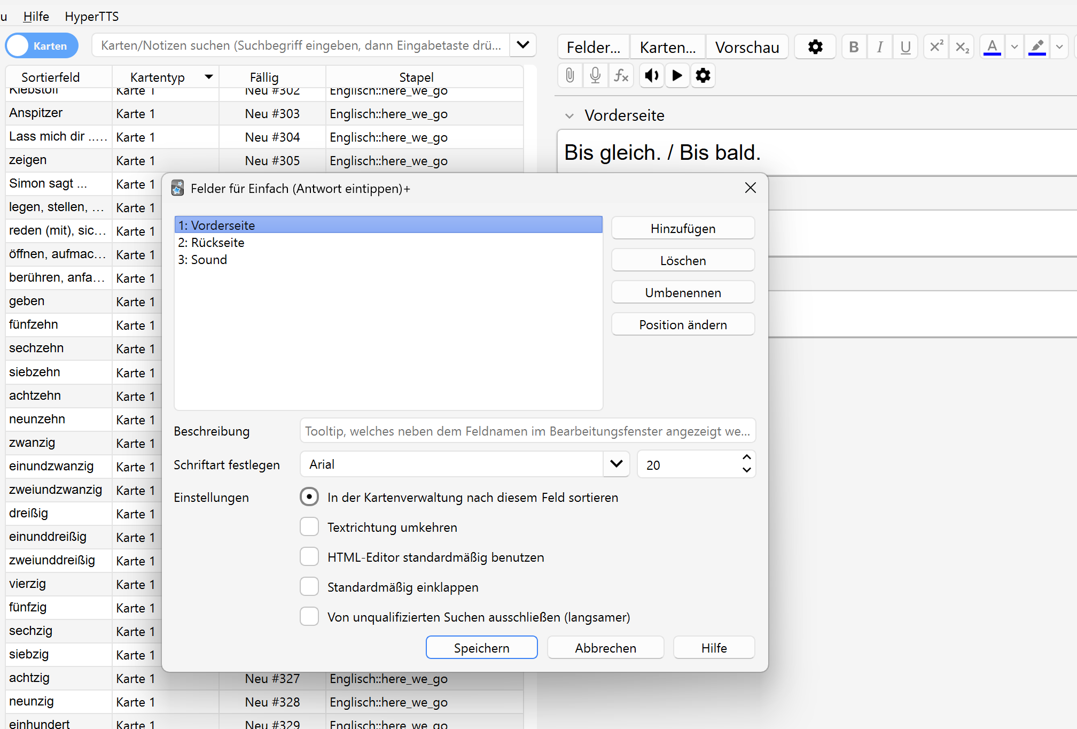Open HyperTTS settings gear next to play
1077x729 pixels.
point(703,75)
